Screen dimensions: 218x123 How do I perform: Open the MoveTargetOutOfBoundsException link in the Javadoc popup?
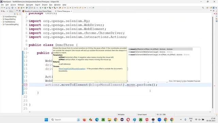pos(72,69)
